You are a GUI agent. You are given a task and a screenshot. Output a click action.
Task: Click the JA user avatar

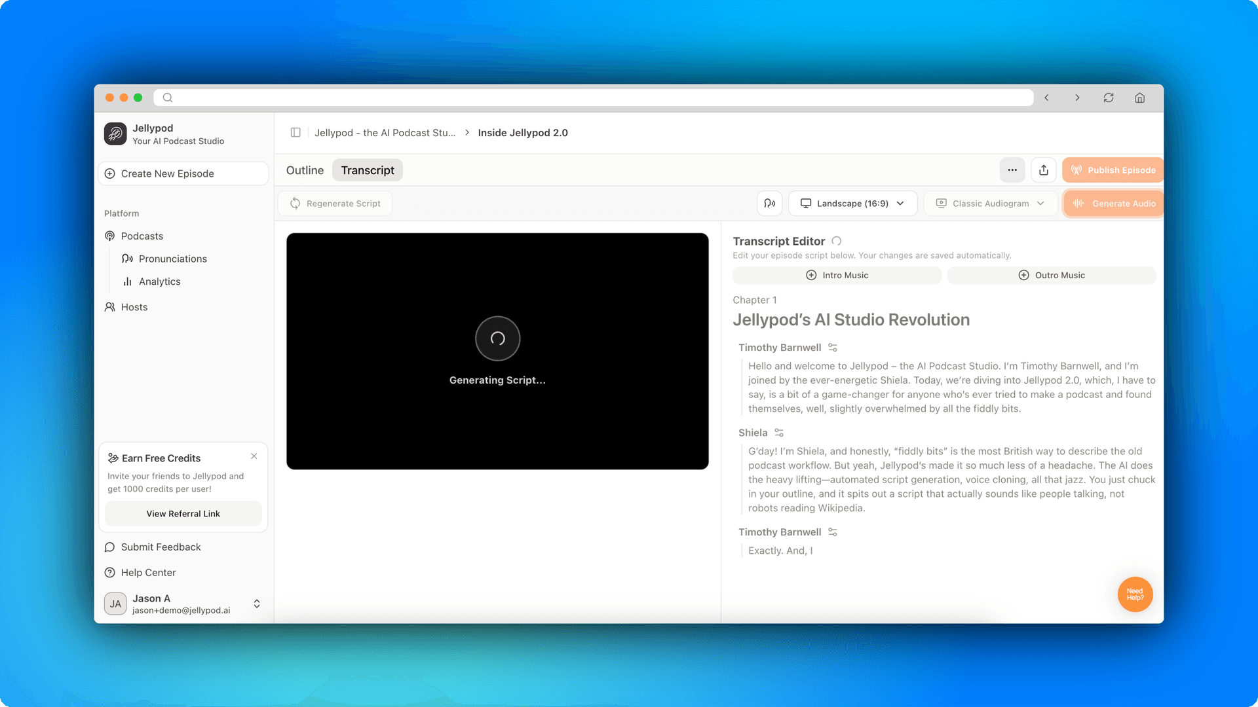point(116,604)
